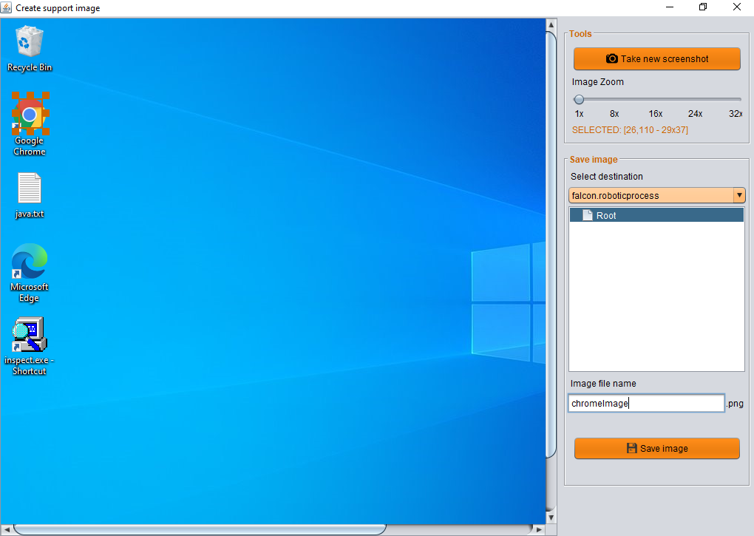Viewport: 754px width, 536px height.
Task: Select the Microsoft Edge shortcut icon
Action: 30,262
